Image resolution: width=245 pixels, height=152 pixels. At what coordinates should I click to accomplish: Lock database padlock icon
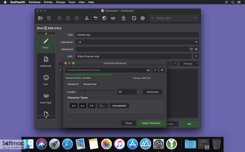click(123, 18)
